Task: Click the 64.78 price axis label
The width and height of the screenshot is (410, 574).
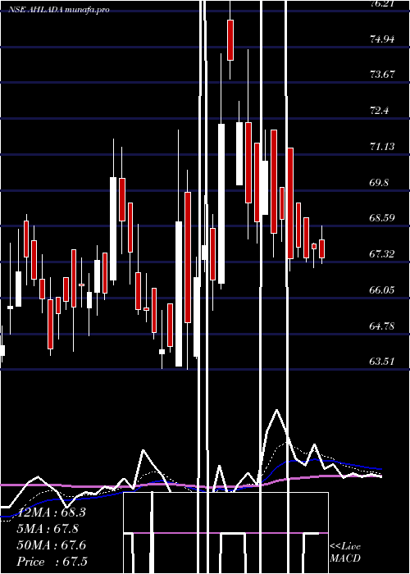Action: [x=382, y=326]
